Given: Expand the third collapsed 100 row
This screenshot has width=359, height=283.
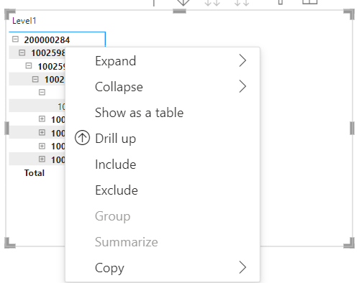Looking at the screenshot, I should click(x=42, y=146).
